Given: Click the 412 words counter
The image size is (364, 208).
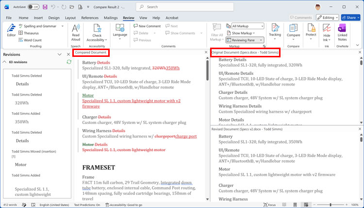Looking at the screenshot, I should click(11, 205).
